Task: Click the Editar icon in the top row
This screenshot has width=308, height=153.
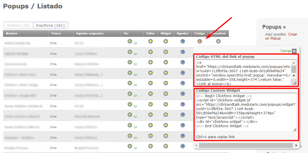Action: 151,41
